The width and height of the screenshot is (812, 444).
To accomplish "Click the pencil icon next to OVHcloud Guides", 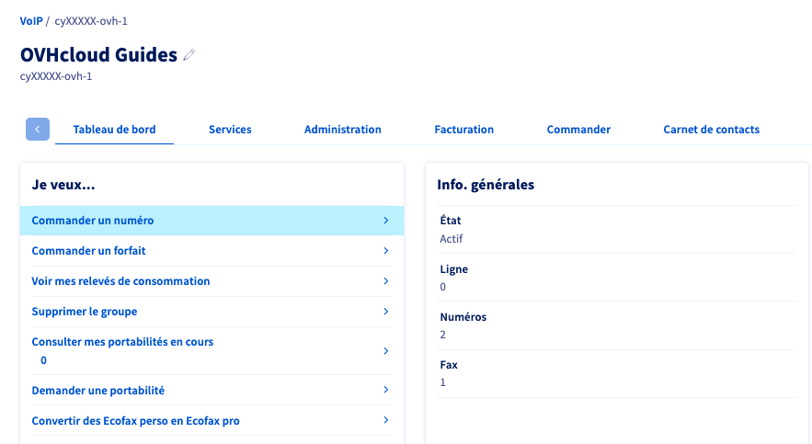I will 189,55.
